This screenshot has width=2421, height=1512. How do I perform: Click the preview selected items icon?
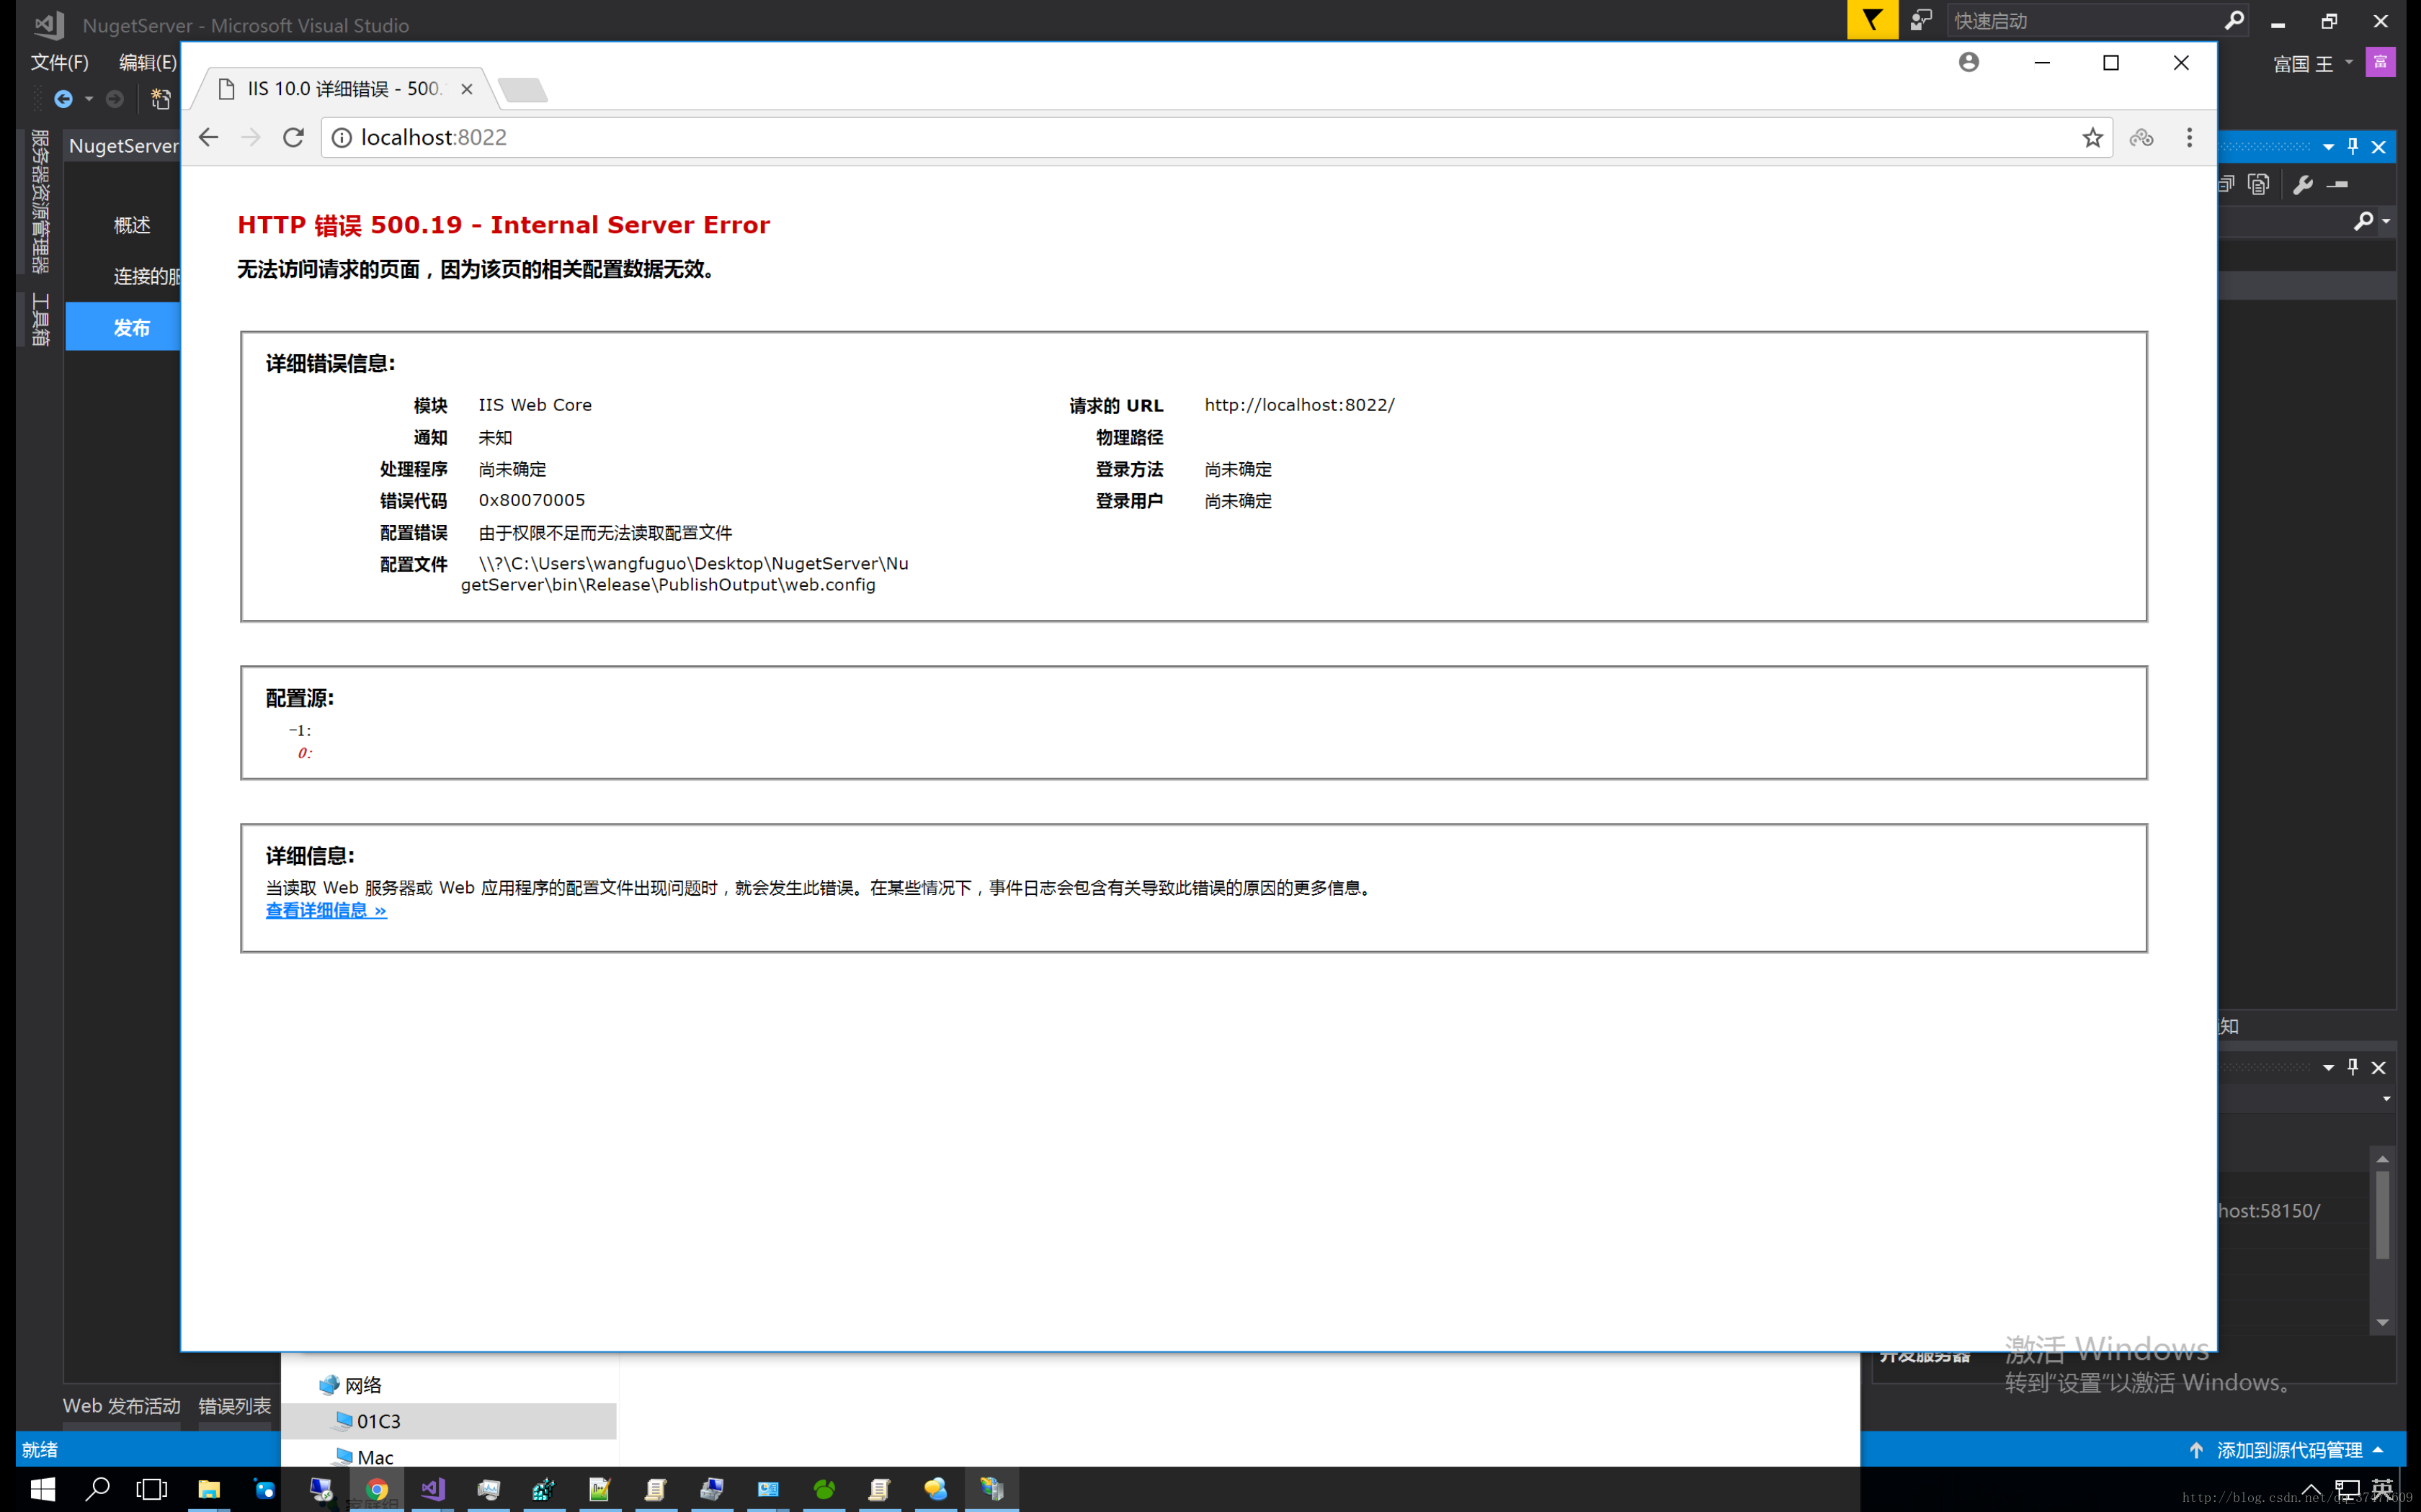pyautogui.click(x=2338, y=184)
